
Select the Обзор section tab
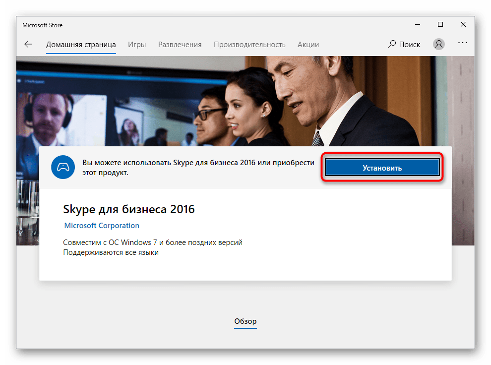coord(245,321)
